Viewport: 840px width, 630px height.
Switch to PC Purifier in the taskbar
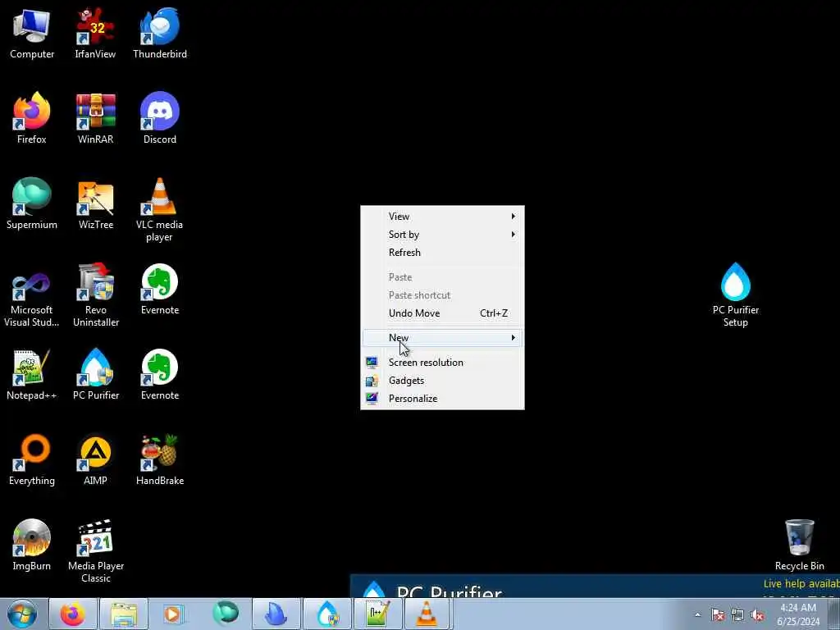[x=326, y=614]
